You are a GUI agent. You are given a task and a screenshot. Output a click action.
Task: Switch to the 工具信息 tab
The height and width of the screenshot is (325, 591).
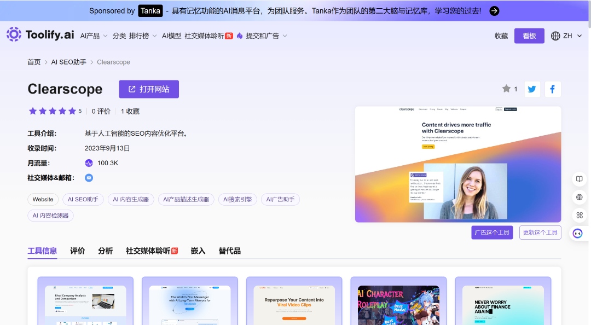42,251
